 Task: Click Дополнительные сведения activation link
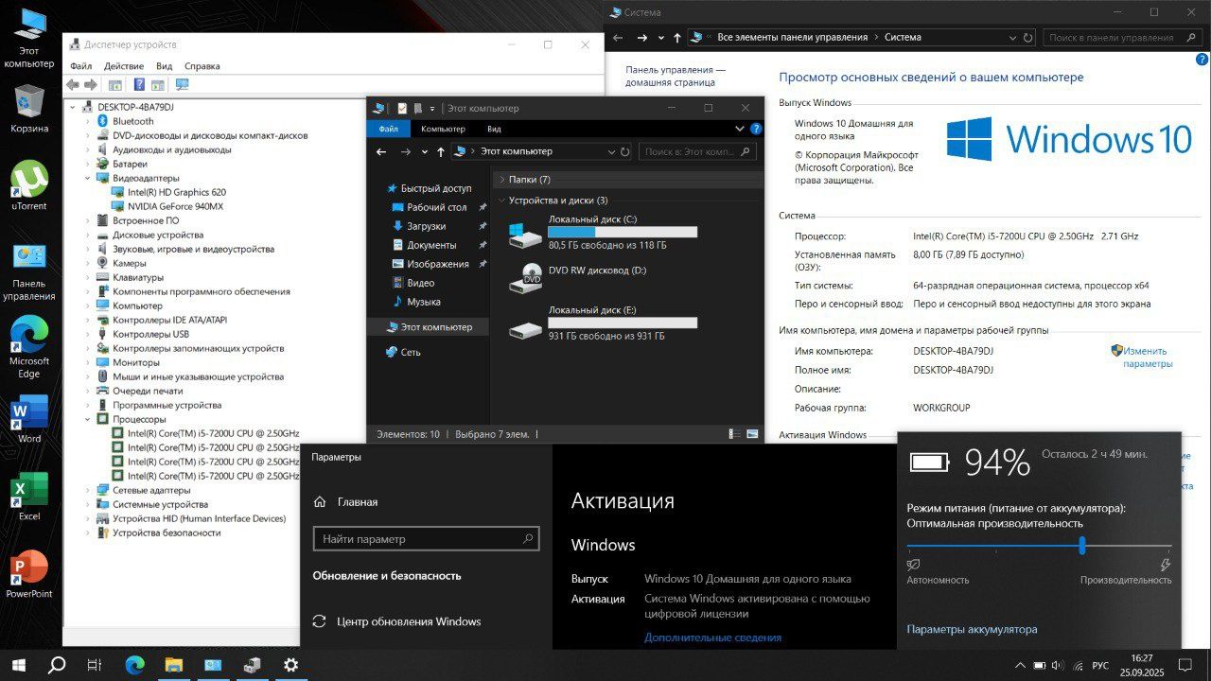[712, 637]
